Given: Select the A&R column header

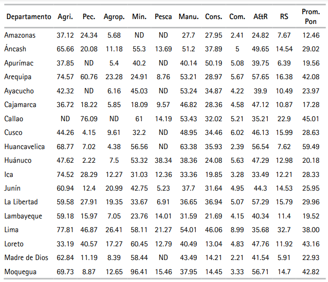Looking at the screenshot, I should [260, 17].
